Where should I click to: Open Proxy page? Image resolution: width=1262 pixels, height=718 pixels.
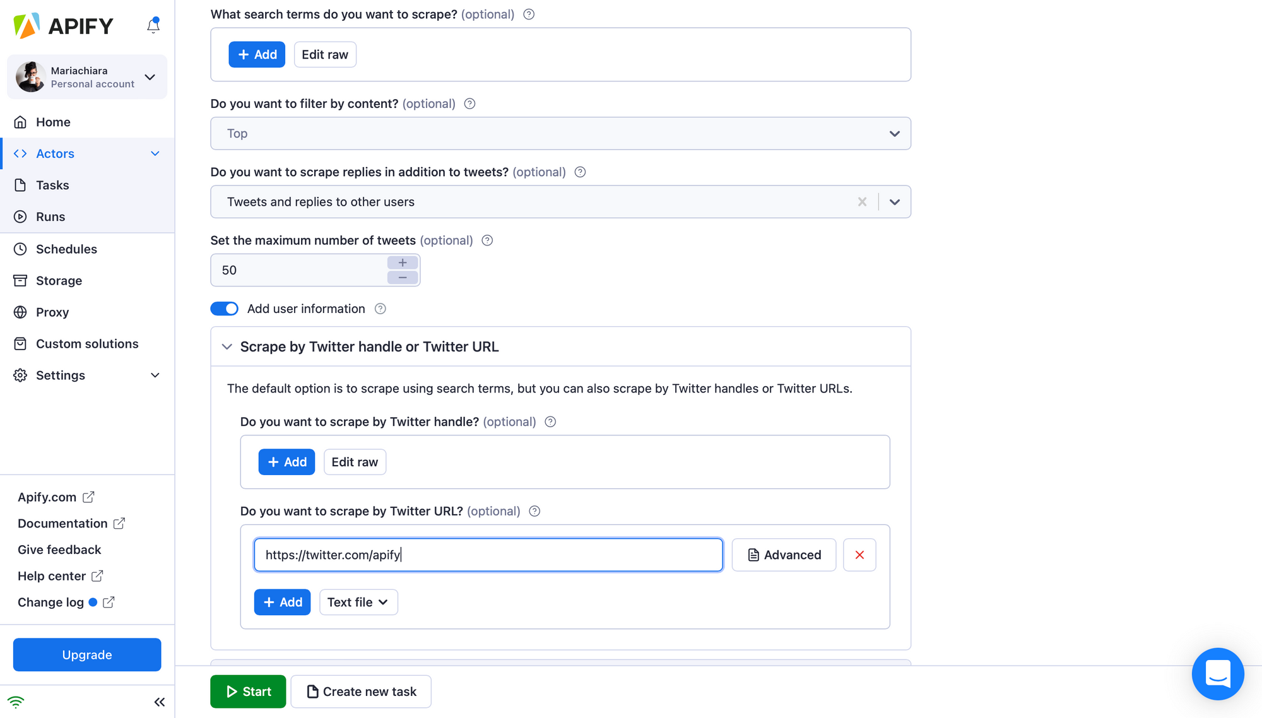pyautogui.click(x=52, y=312)
